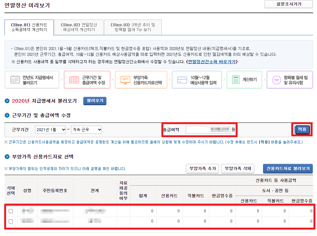Open the 설문조사가기 button
The image size is (317, 236).
tap(288, 4)
